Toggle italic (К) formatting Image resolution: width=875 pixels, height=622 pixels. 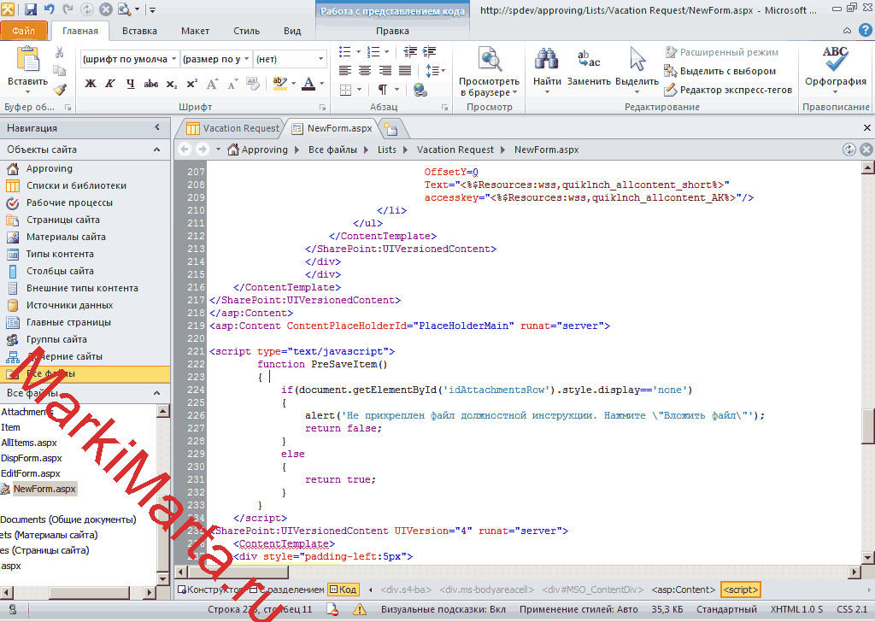click(x=110, y=84)
